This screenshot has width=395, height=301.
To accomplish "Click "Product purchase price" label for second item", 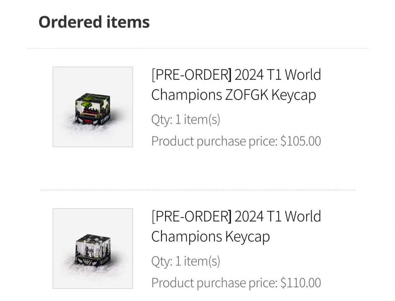I will tap(214, 283).
